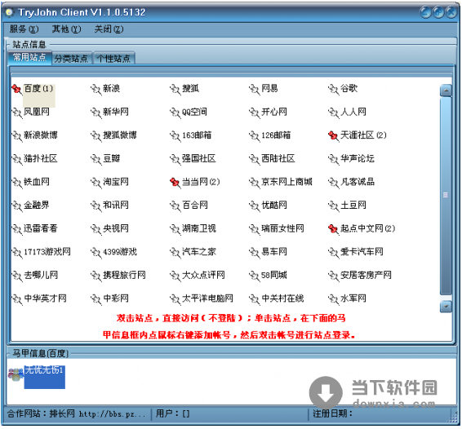Screen dimensions: 462x429
Task: Click the red pin icon beside 起点中文网
Action: (333, 229)
